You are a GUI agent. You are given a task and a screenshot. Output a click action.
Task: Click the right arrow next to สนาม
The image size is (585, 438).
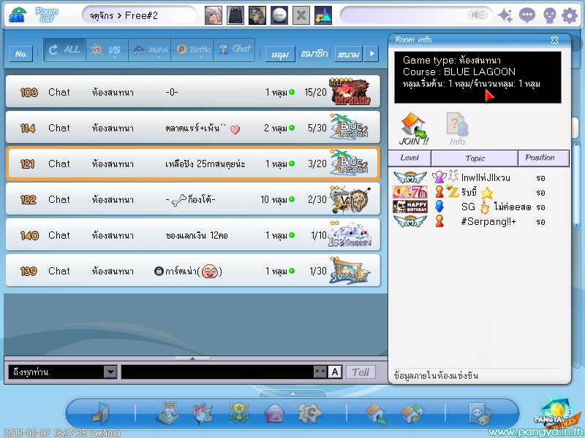tap(371, 53)
